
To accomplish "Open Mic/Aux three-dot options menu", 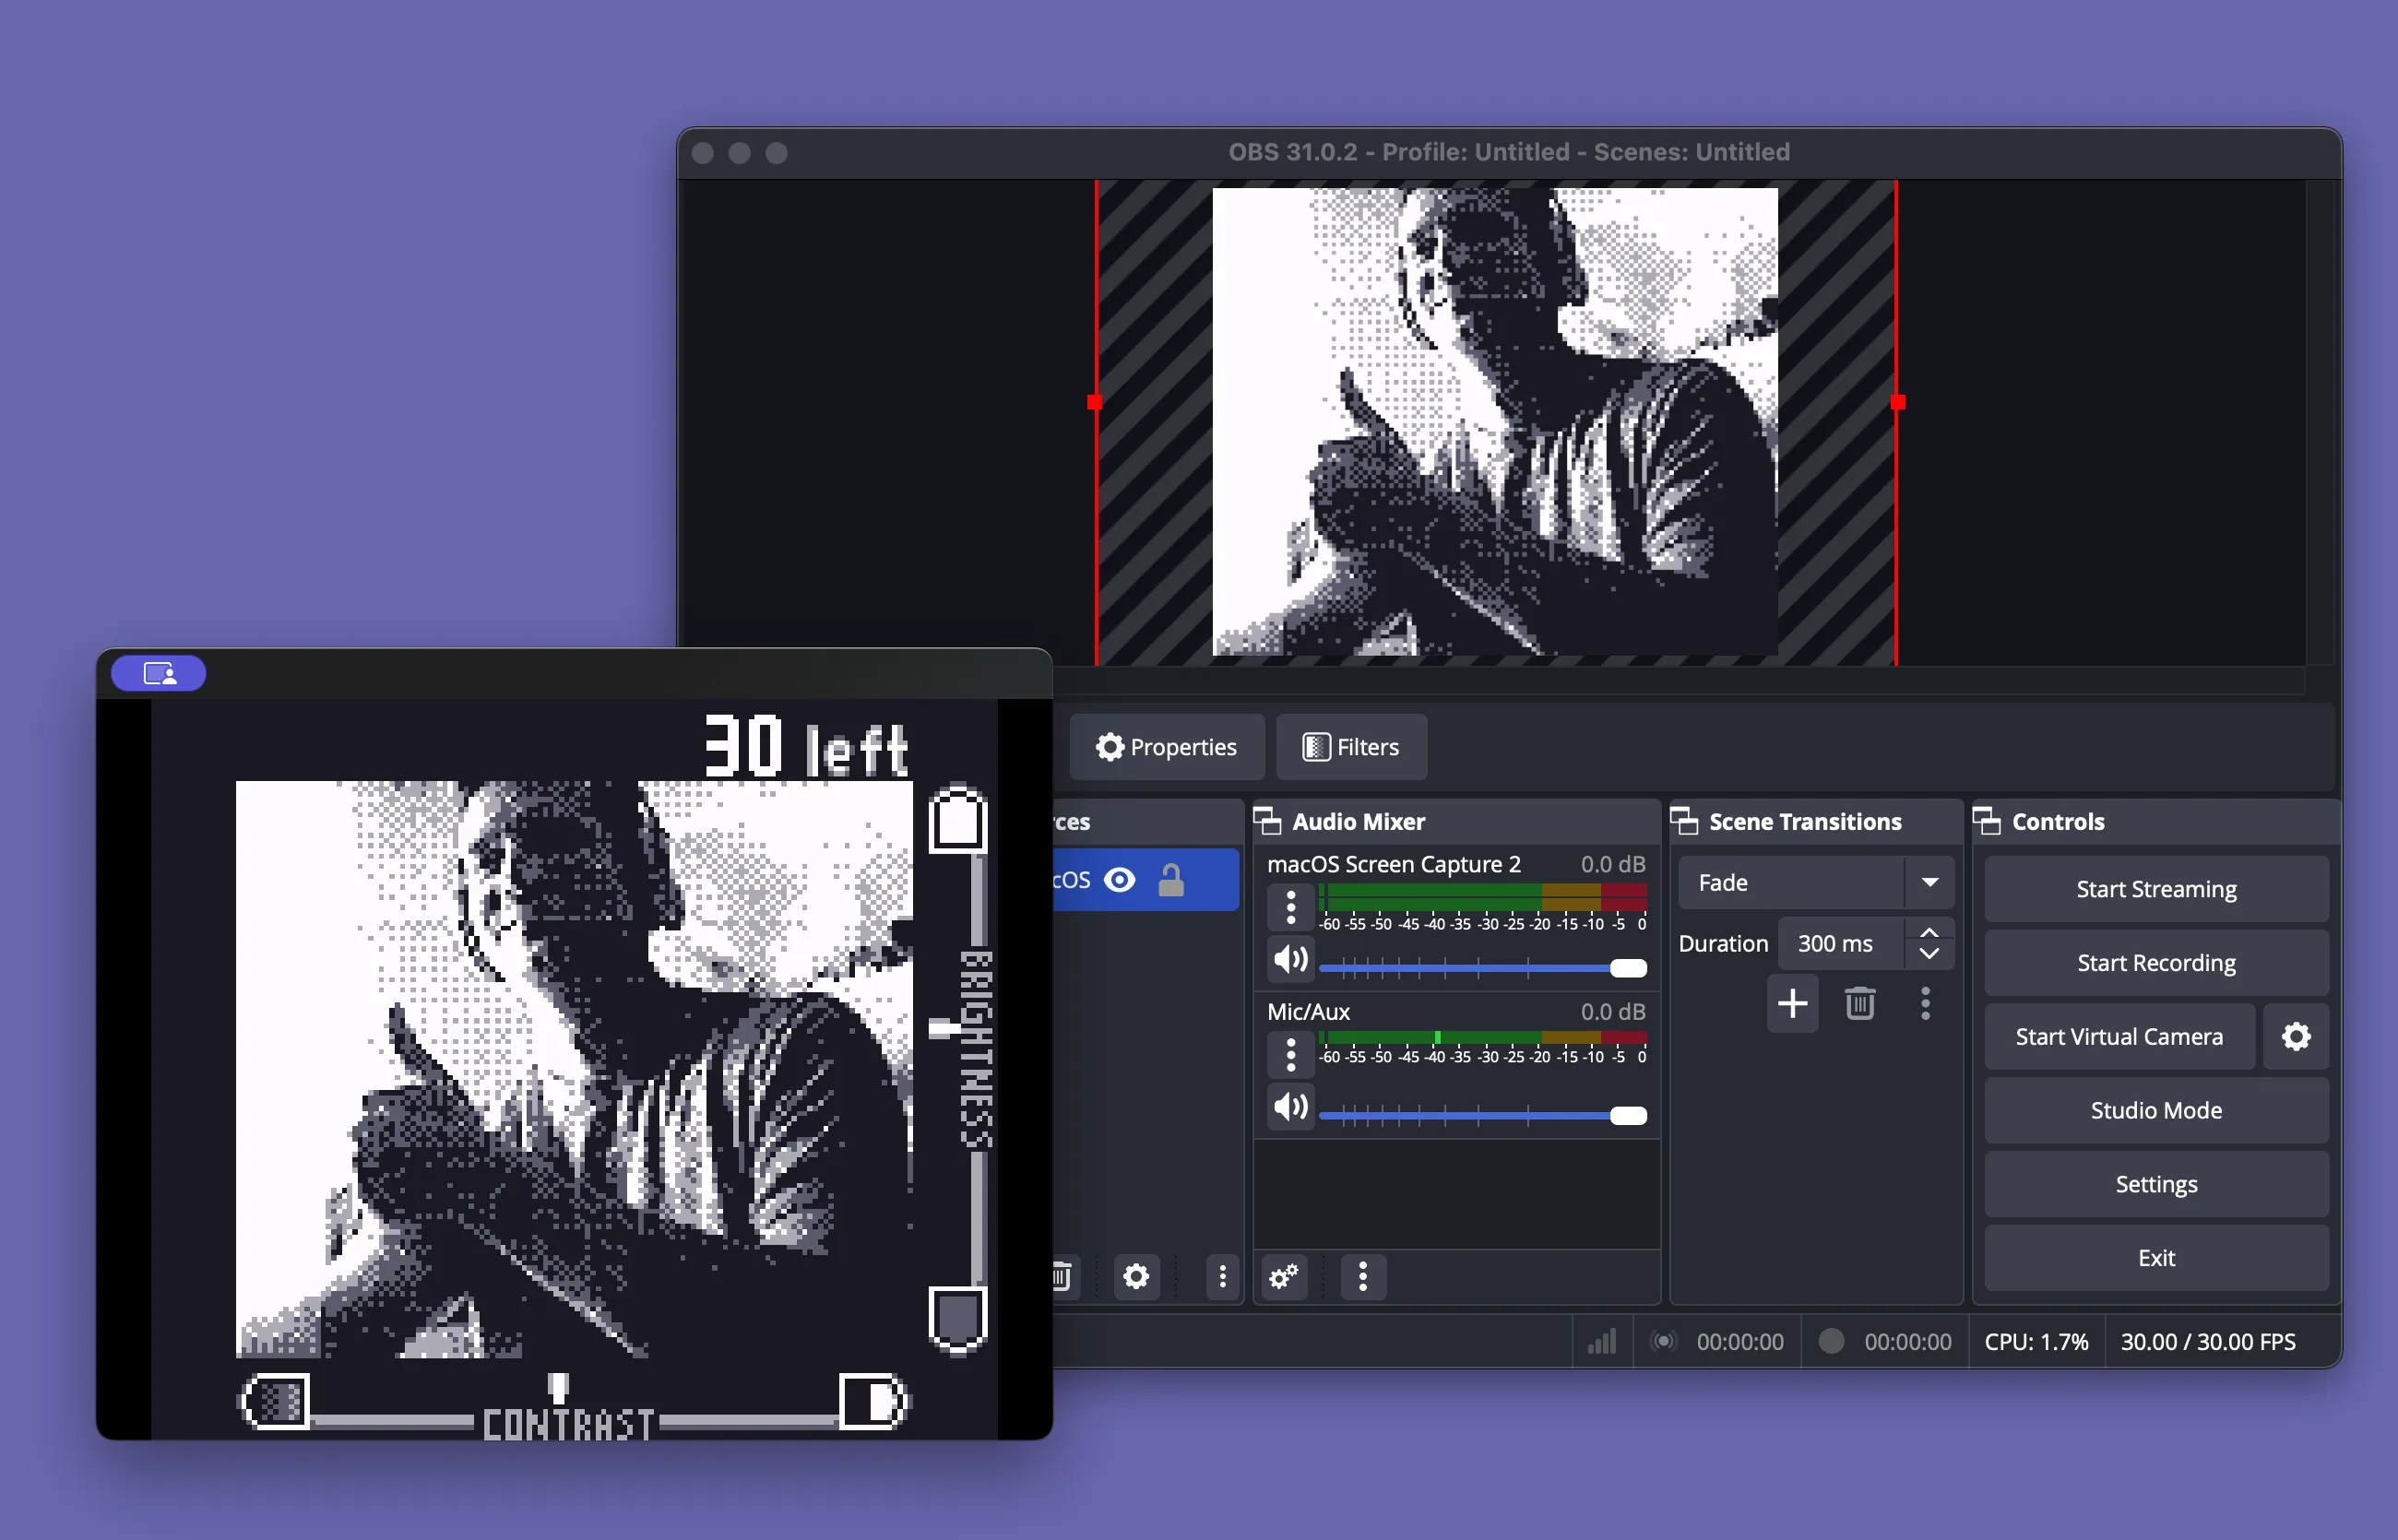I will (x=1290, y=1055).
